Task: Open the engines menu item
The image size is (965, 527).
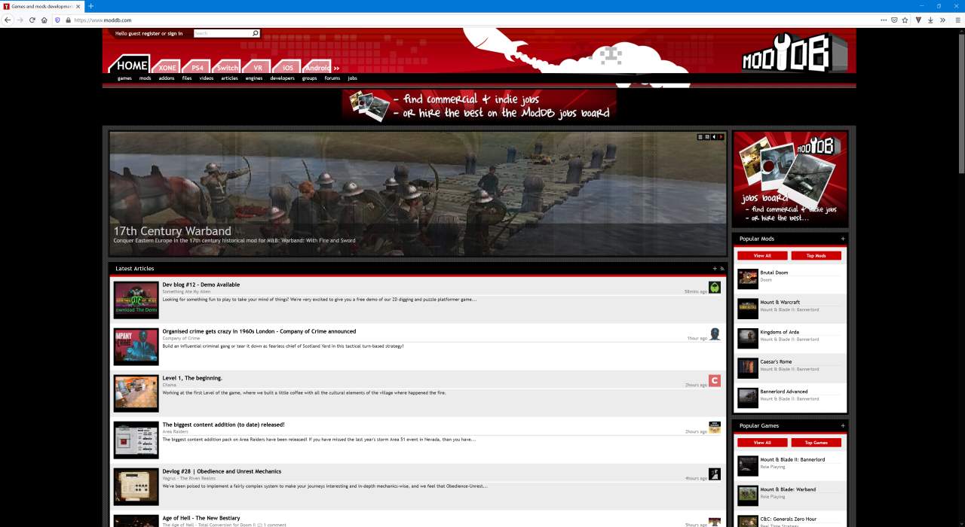Action: pyautogui.click(x=254, y=78)
